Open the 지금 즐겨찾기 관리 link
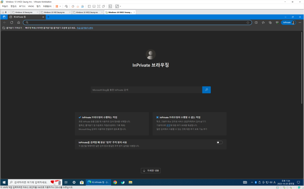The height and width of the screenshot is (189, 304). [85, 28]
